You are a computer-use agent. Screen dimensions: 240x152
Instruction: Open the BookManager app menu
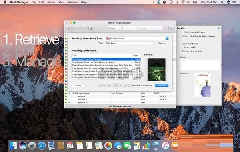click(19, 2)
